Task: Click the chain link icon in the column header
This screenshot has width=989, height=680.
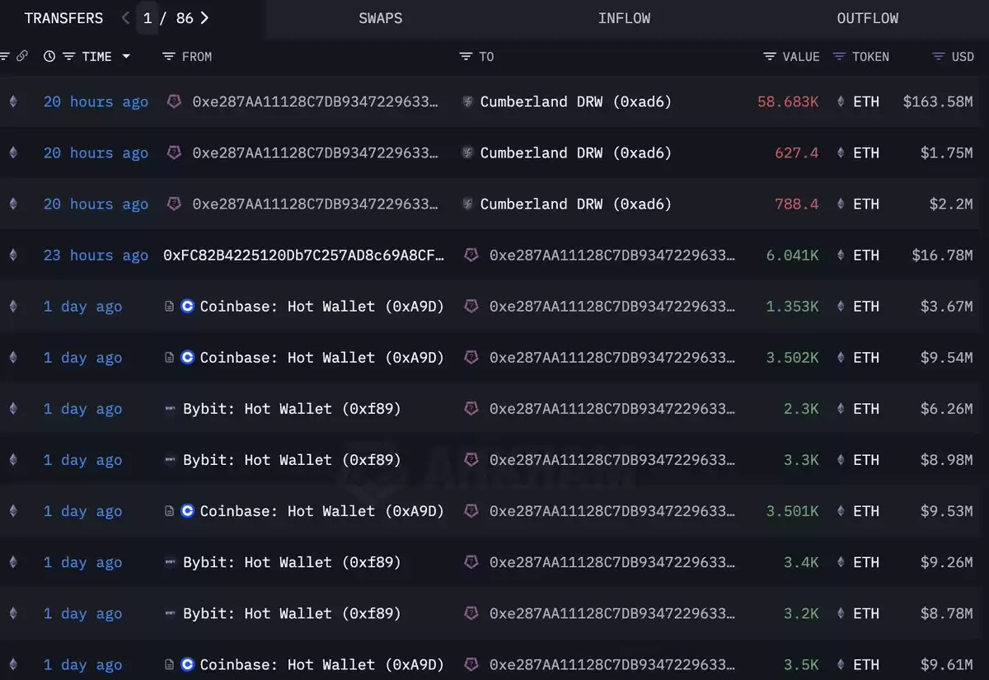Action: coord(22,56)
